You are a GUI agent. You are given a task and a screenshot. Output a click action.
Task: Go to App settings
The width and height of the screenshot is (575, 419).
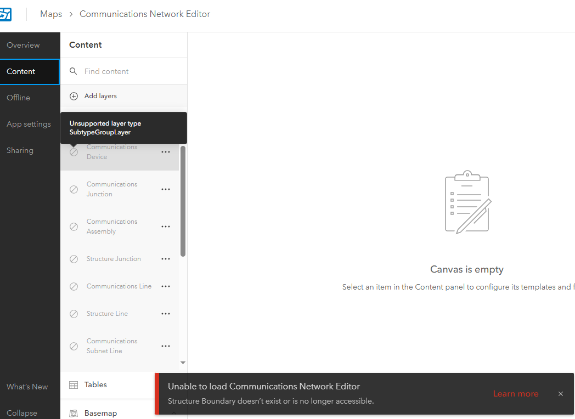30,124
